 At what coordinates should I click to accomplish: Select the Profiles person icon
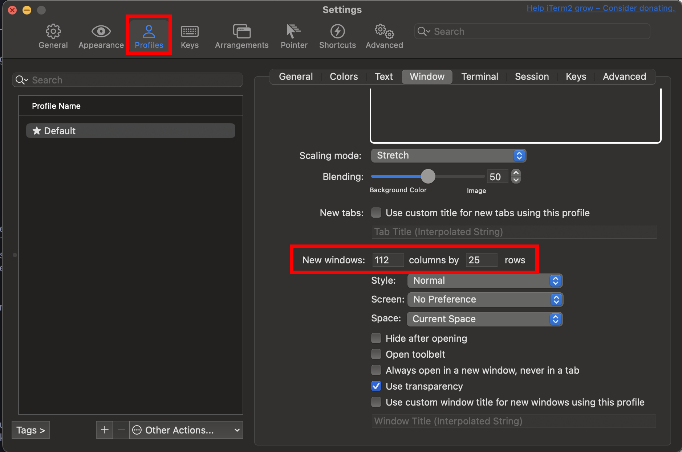coord(149,32)
